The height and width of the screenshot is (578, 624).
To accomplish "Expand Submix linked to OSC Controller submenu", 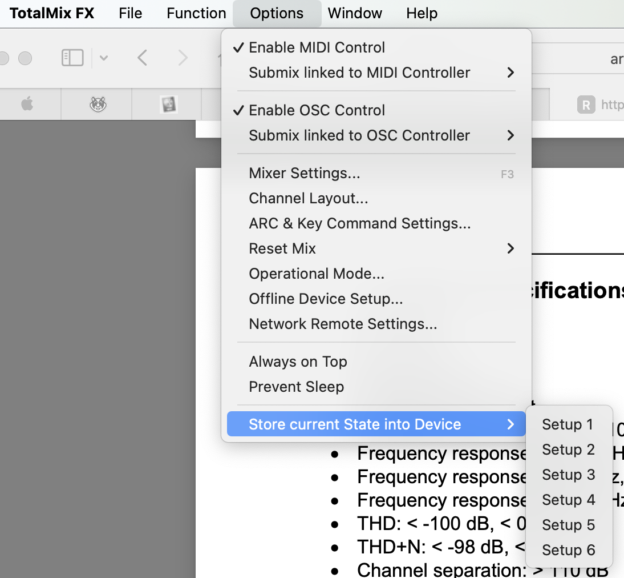I will tap(376, 135).
